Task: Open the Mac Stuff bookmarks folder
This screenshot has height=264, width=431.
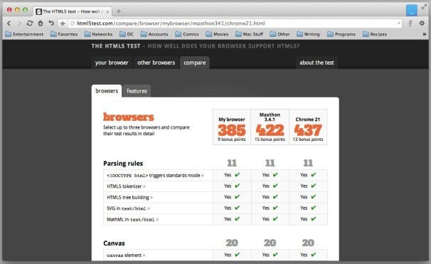Action: 250,34
